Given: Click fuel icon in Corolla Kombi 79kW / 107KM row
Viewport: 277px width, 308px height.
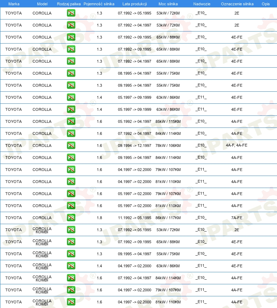Looking at the screenshot, I should coord(71,290).
